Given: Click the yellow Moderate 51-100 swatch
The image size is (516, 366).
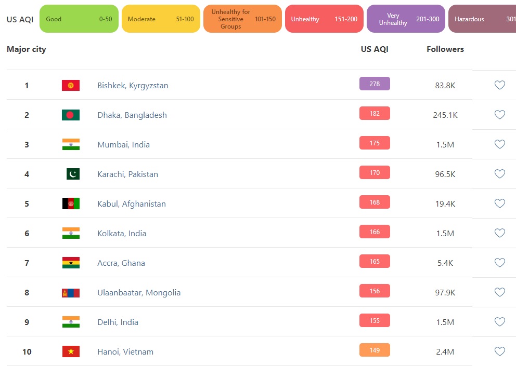Looking at the screenshot, I should click(x=161, y=19).
